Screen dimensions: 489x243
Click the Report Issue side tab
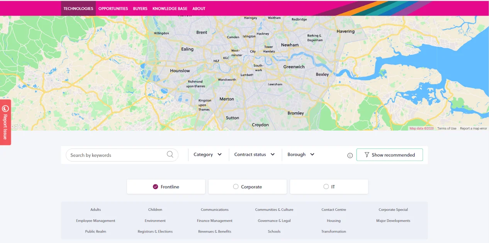pos(5,122)
